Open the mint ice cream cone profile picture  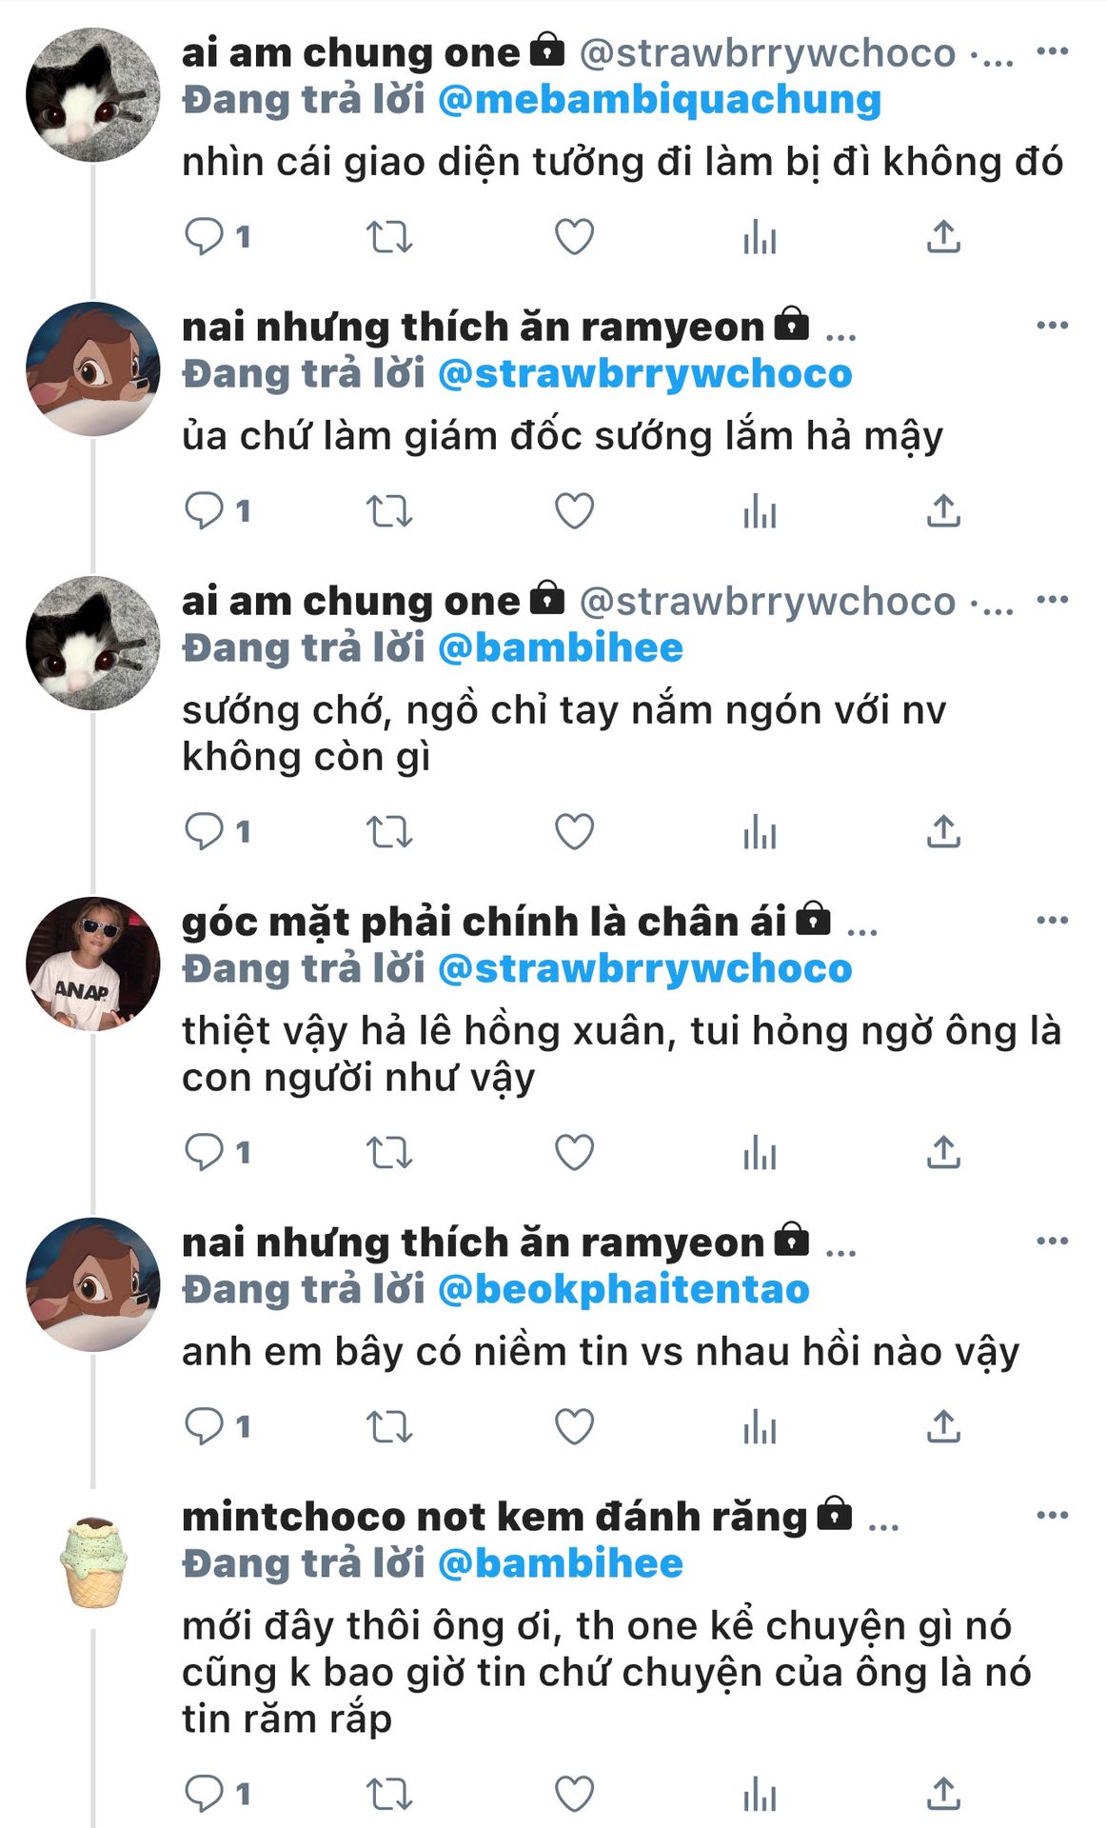tap(92, 1562)
